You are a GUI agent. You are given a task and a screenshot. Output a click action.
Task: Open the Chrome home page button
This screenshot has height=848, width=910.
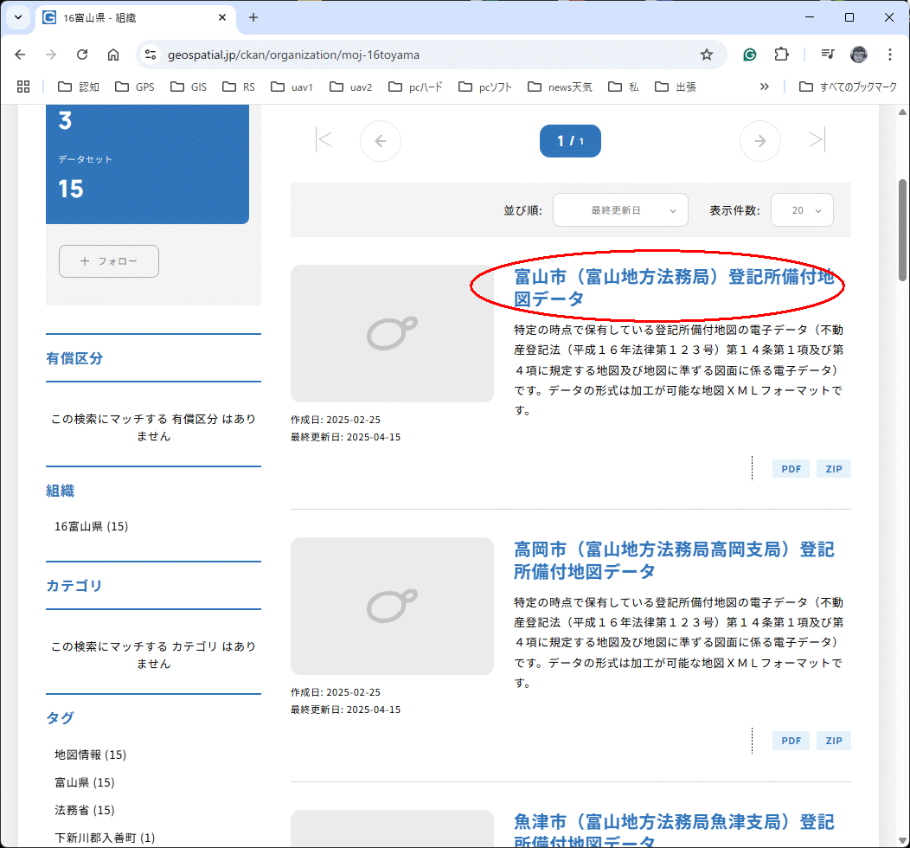click(113, 55)
